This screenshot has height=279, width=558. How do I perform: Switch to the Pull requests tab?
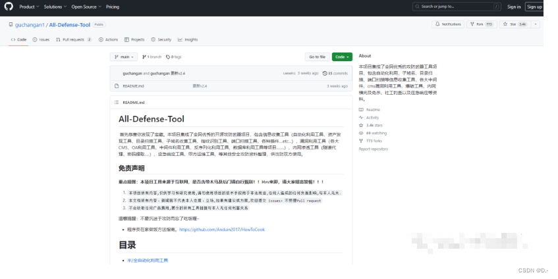pyautogui.click(x=74, y=39)
